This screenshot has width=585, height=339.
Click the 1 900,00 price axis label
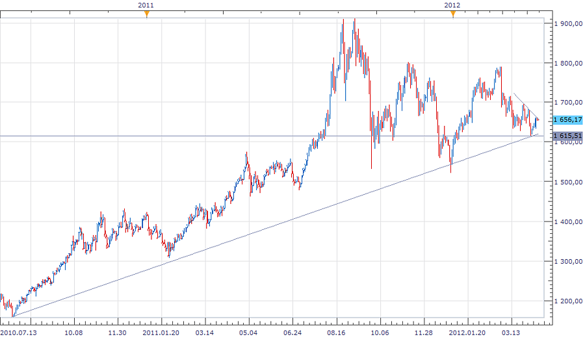click(567, 23)
